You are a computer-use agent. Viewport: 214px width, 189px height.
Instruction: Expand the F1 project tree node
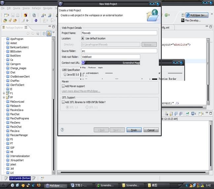click(x=4, y=93)
